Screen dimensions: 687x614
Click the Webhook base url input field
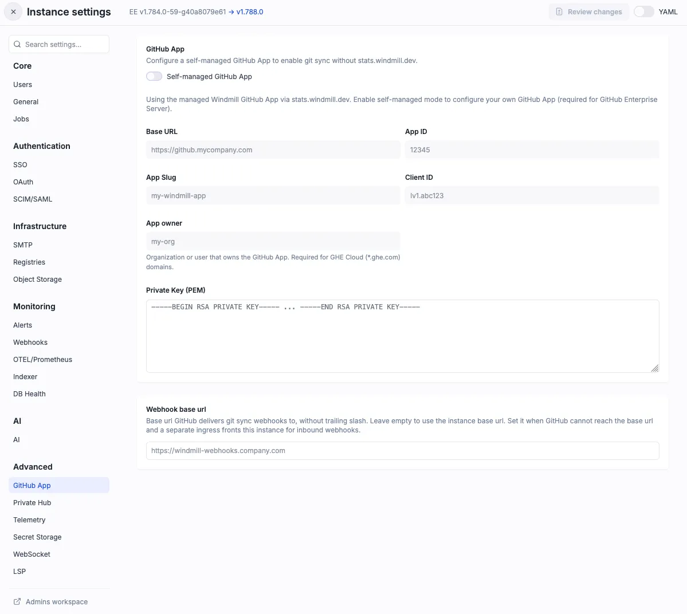click(x=403, y=451)
